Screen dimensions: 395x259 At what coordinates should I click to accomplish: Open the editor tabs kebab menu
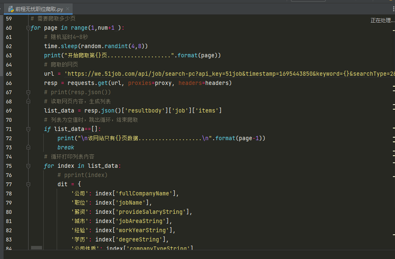tap(393, 9)
